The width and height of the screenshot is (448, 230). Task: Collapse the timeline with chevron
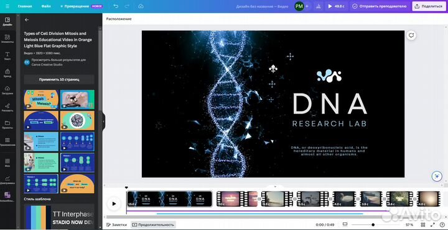coord(275,187)
